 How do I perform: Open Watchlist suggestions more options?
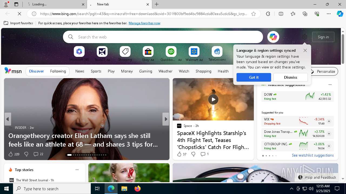pos(330,85)
